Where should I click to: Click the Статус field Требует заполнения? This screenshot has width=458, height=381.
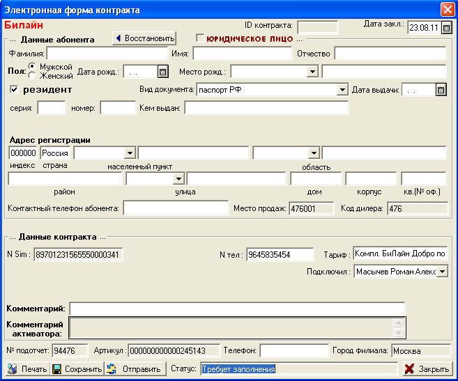click(299, 369)
